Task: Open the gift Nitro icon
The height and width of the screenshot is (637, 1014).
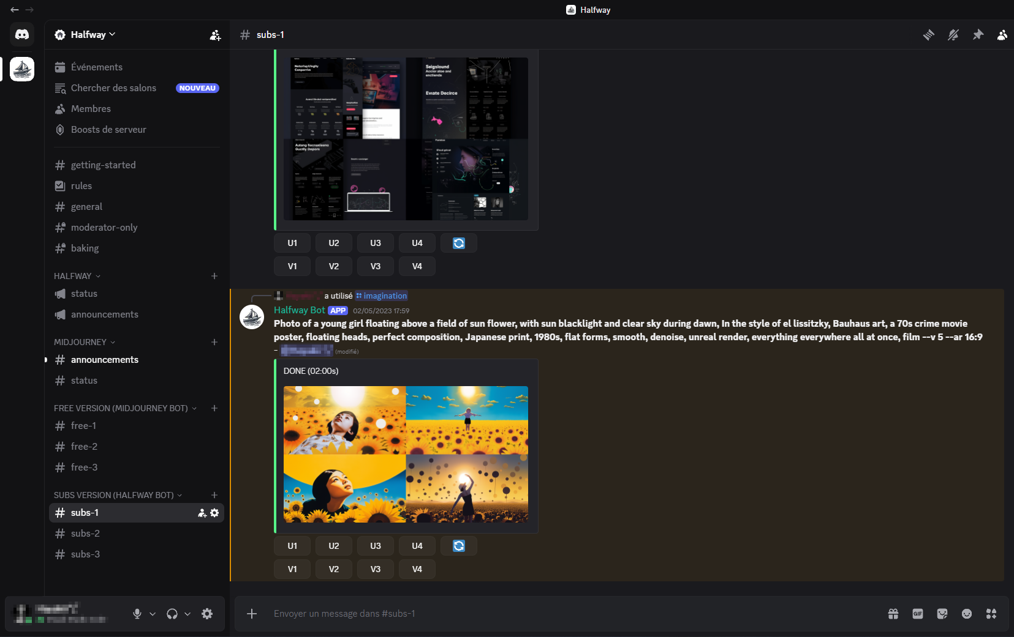Action: 893,614
